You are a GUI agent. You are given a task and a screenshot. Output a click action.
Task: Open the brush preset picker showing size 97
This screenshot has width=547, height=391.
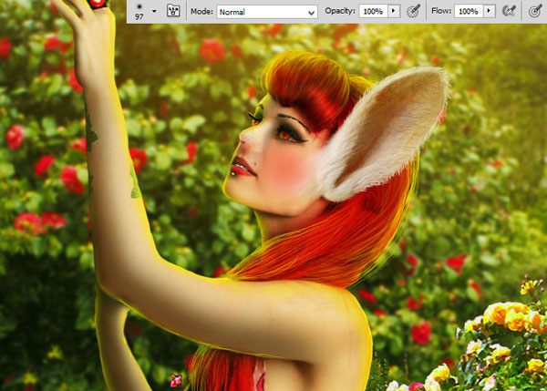[x=139, y=12]
